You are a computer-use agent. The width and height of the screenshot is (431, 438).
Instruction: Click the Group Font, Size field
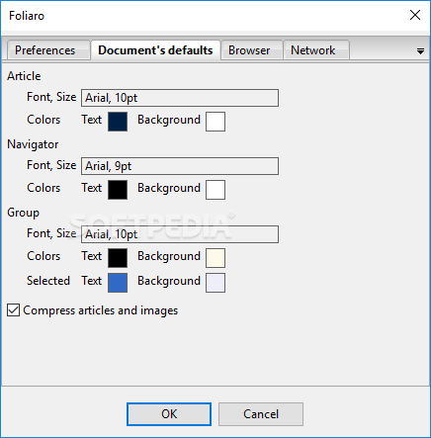[180, 234]
